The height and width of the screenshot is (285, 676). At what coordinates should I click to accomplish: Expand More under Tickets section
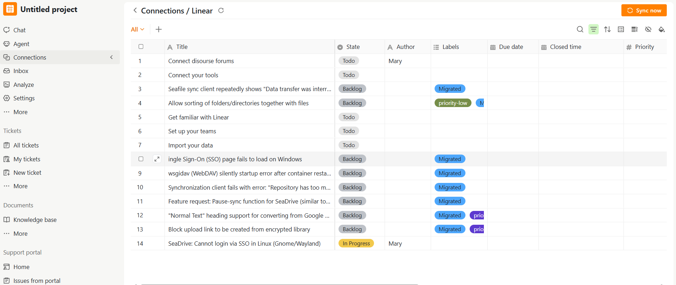tap(21, 186)
